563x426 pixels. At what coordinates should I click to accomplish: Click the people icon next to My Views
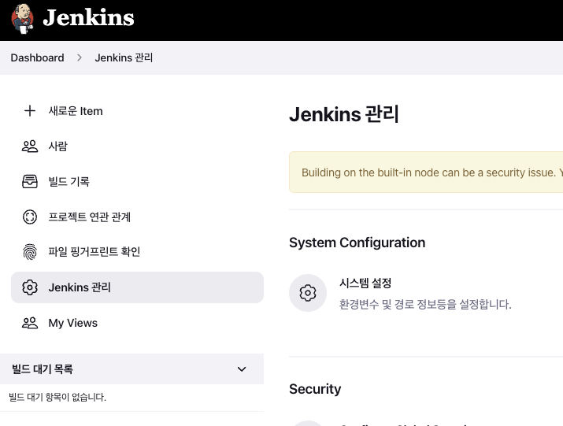[x=30, y=323]
